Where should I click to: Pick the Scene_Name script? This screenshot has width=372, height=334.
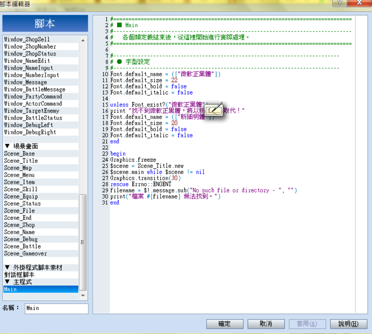click(41, 232)
